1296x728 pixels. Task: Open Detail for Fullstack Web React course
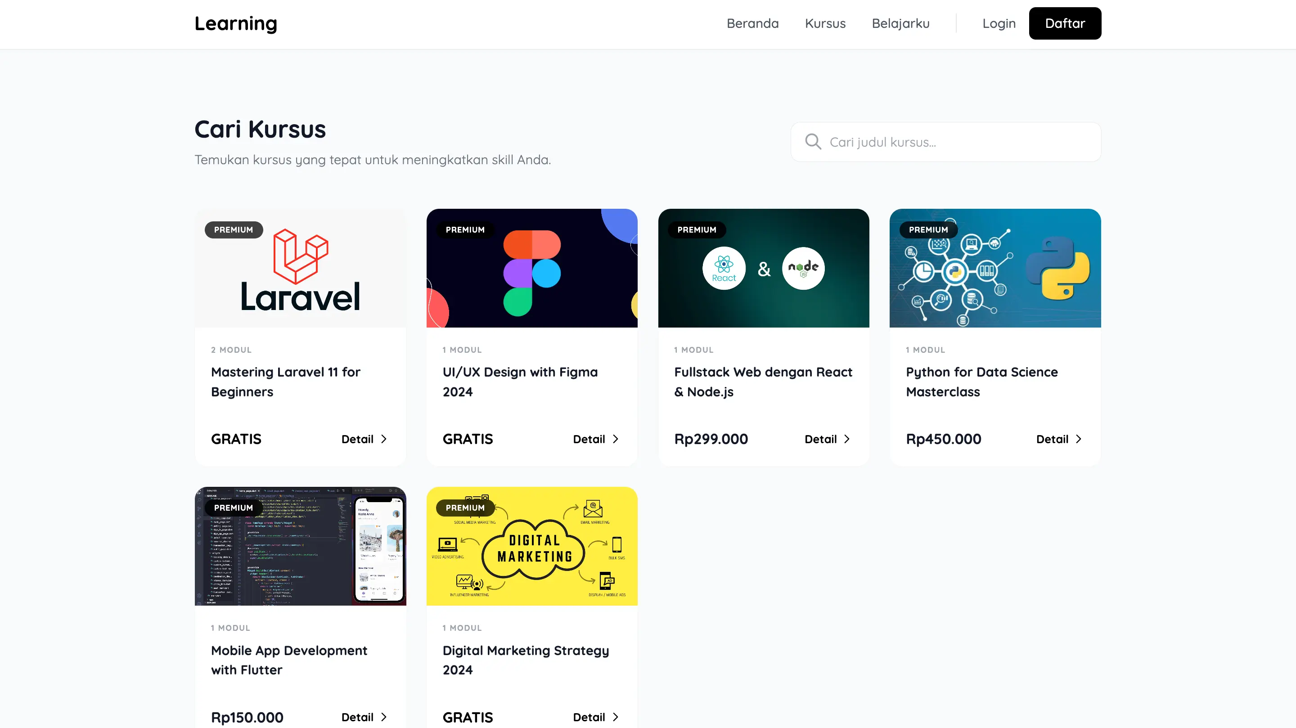tap(827, 439)
